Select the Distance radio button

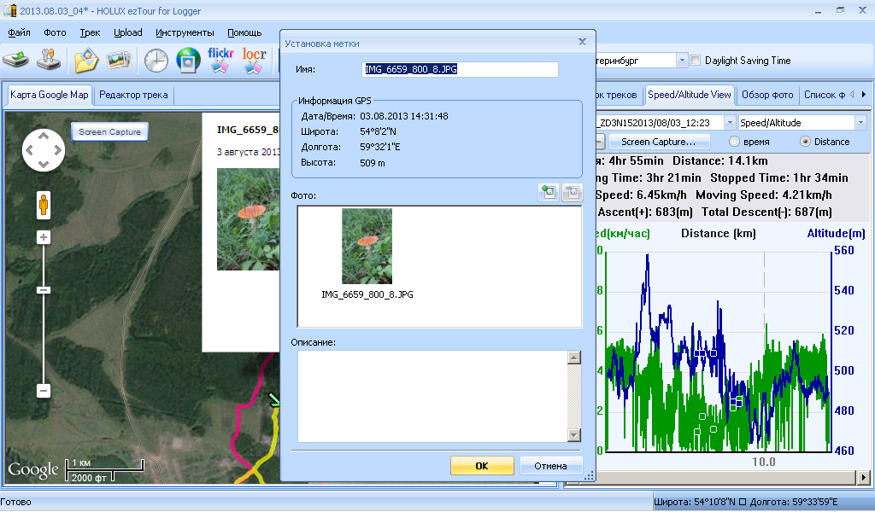pos(805,142)
